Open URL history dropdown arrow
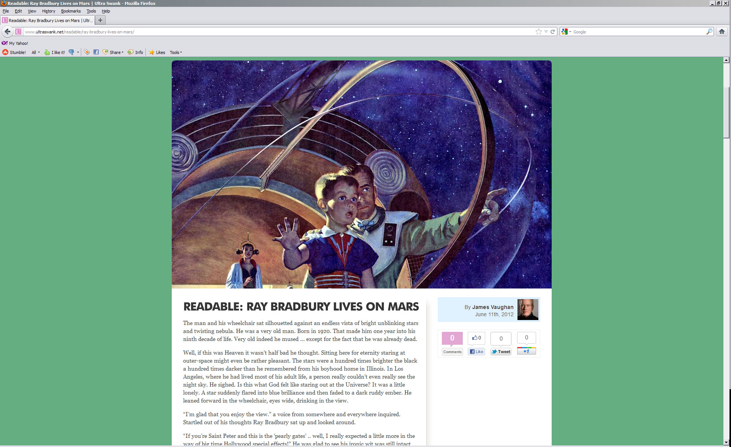The height and width of the screenshot is (447, 731). click(546, 32)
